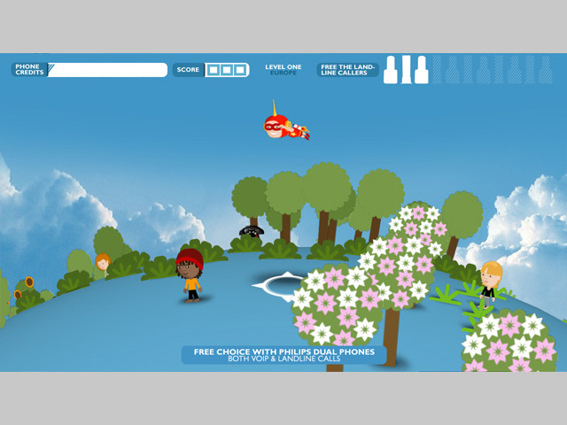Click the sunflowers on the left hill
567x425 pixels.
pyautogui.click(x=25, y=289)
